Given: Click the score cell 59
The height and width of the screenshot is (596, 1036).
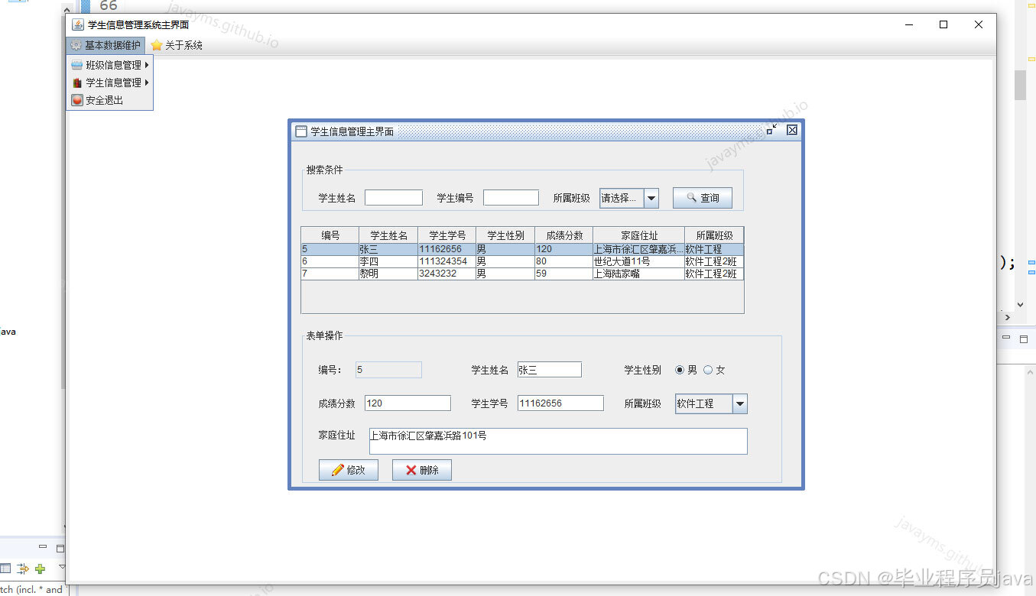Looking at the screenshot, I should [563, 274].
